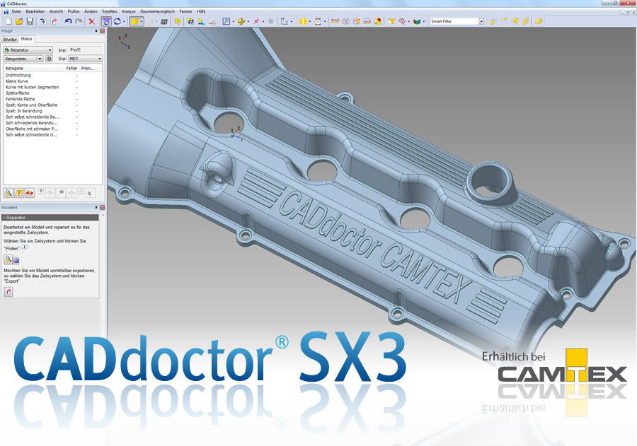Open the rotate icon's dropdown arrow
The width and height of the screenshot is (637, 446).
click(124, 21)
